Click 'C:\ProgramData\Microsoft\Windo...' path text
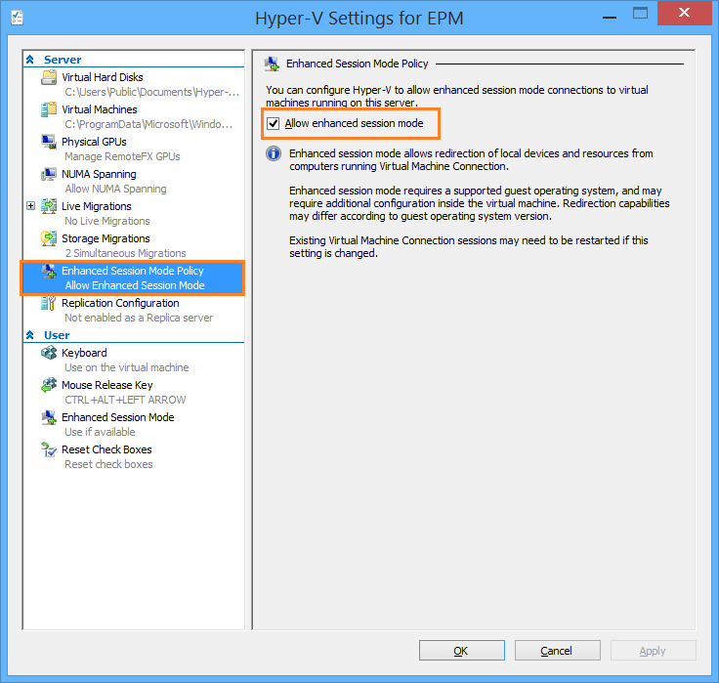This screenshot has height=683, width=719. pos(148,124)
